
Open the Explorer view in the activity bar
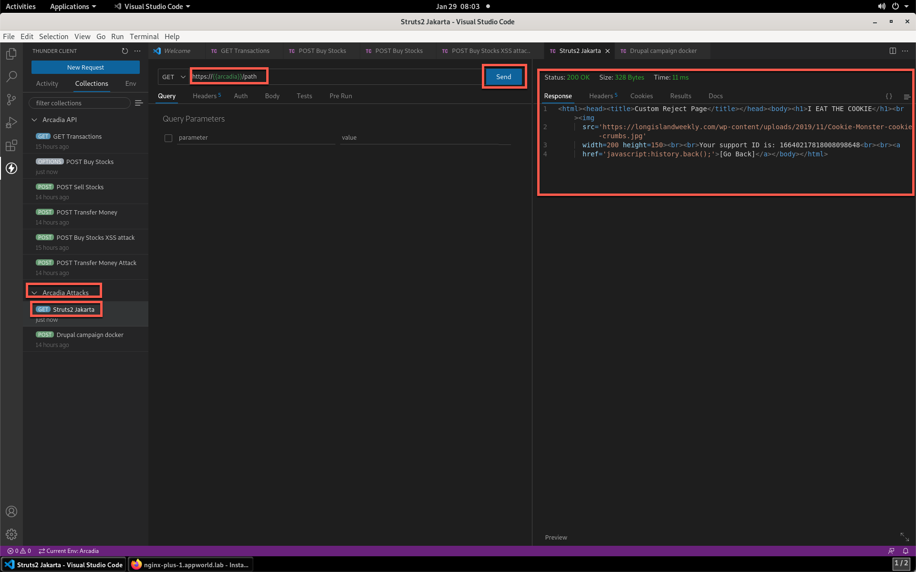pos(11,54)
